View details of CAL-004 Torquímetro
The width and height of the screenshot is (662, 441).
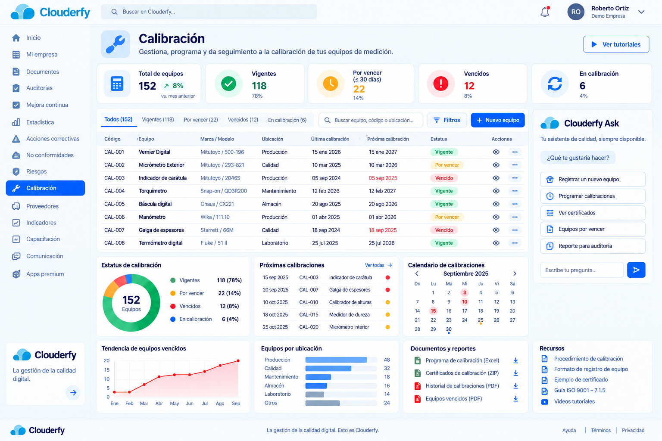click(496, 191)
